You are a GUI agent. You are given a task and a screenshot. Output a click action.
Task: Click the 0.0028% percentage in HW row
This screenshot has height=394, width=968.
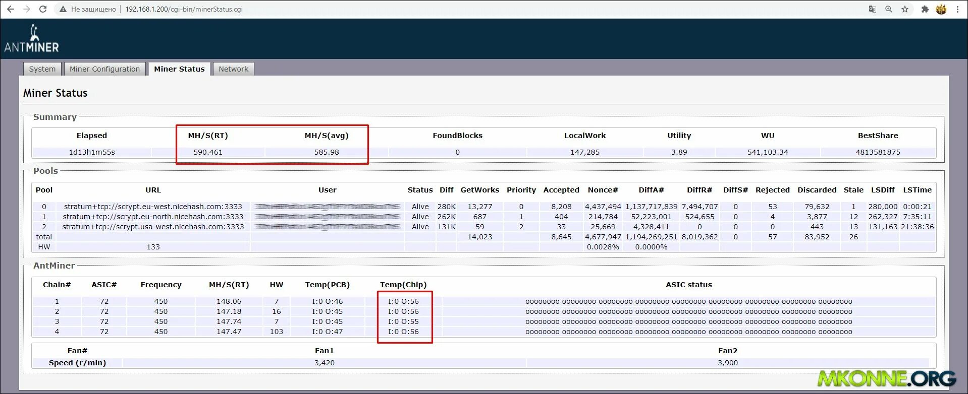603,247
